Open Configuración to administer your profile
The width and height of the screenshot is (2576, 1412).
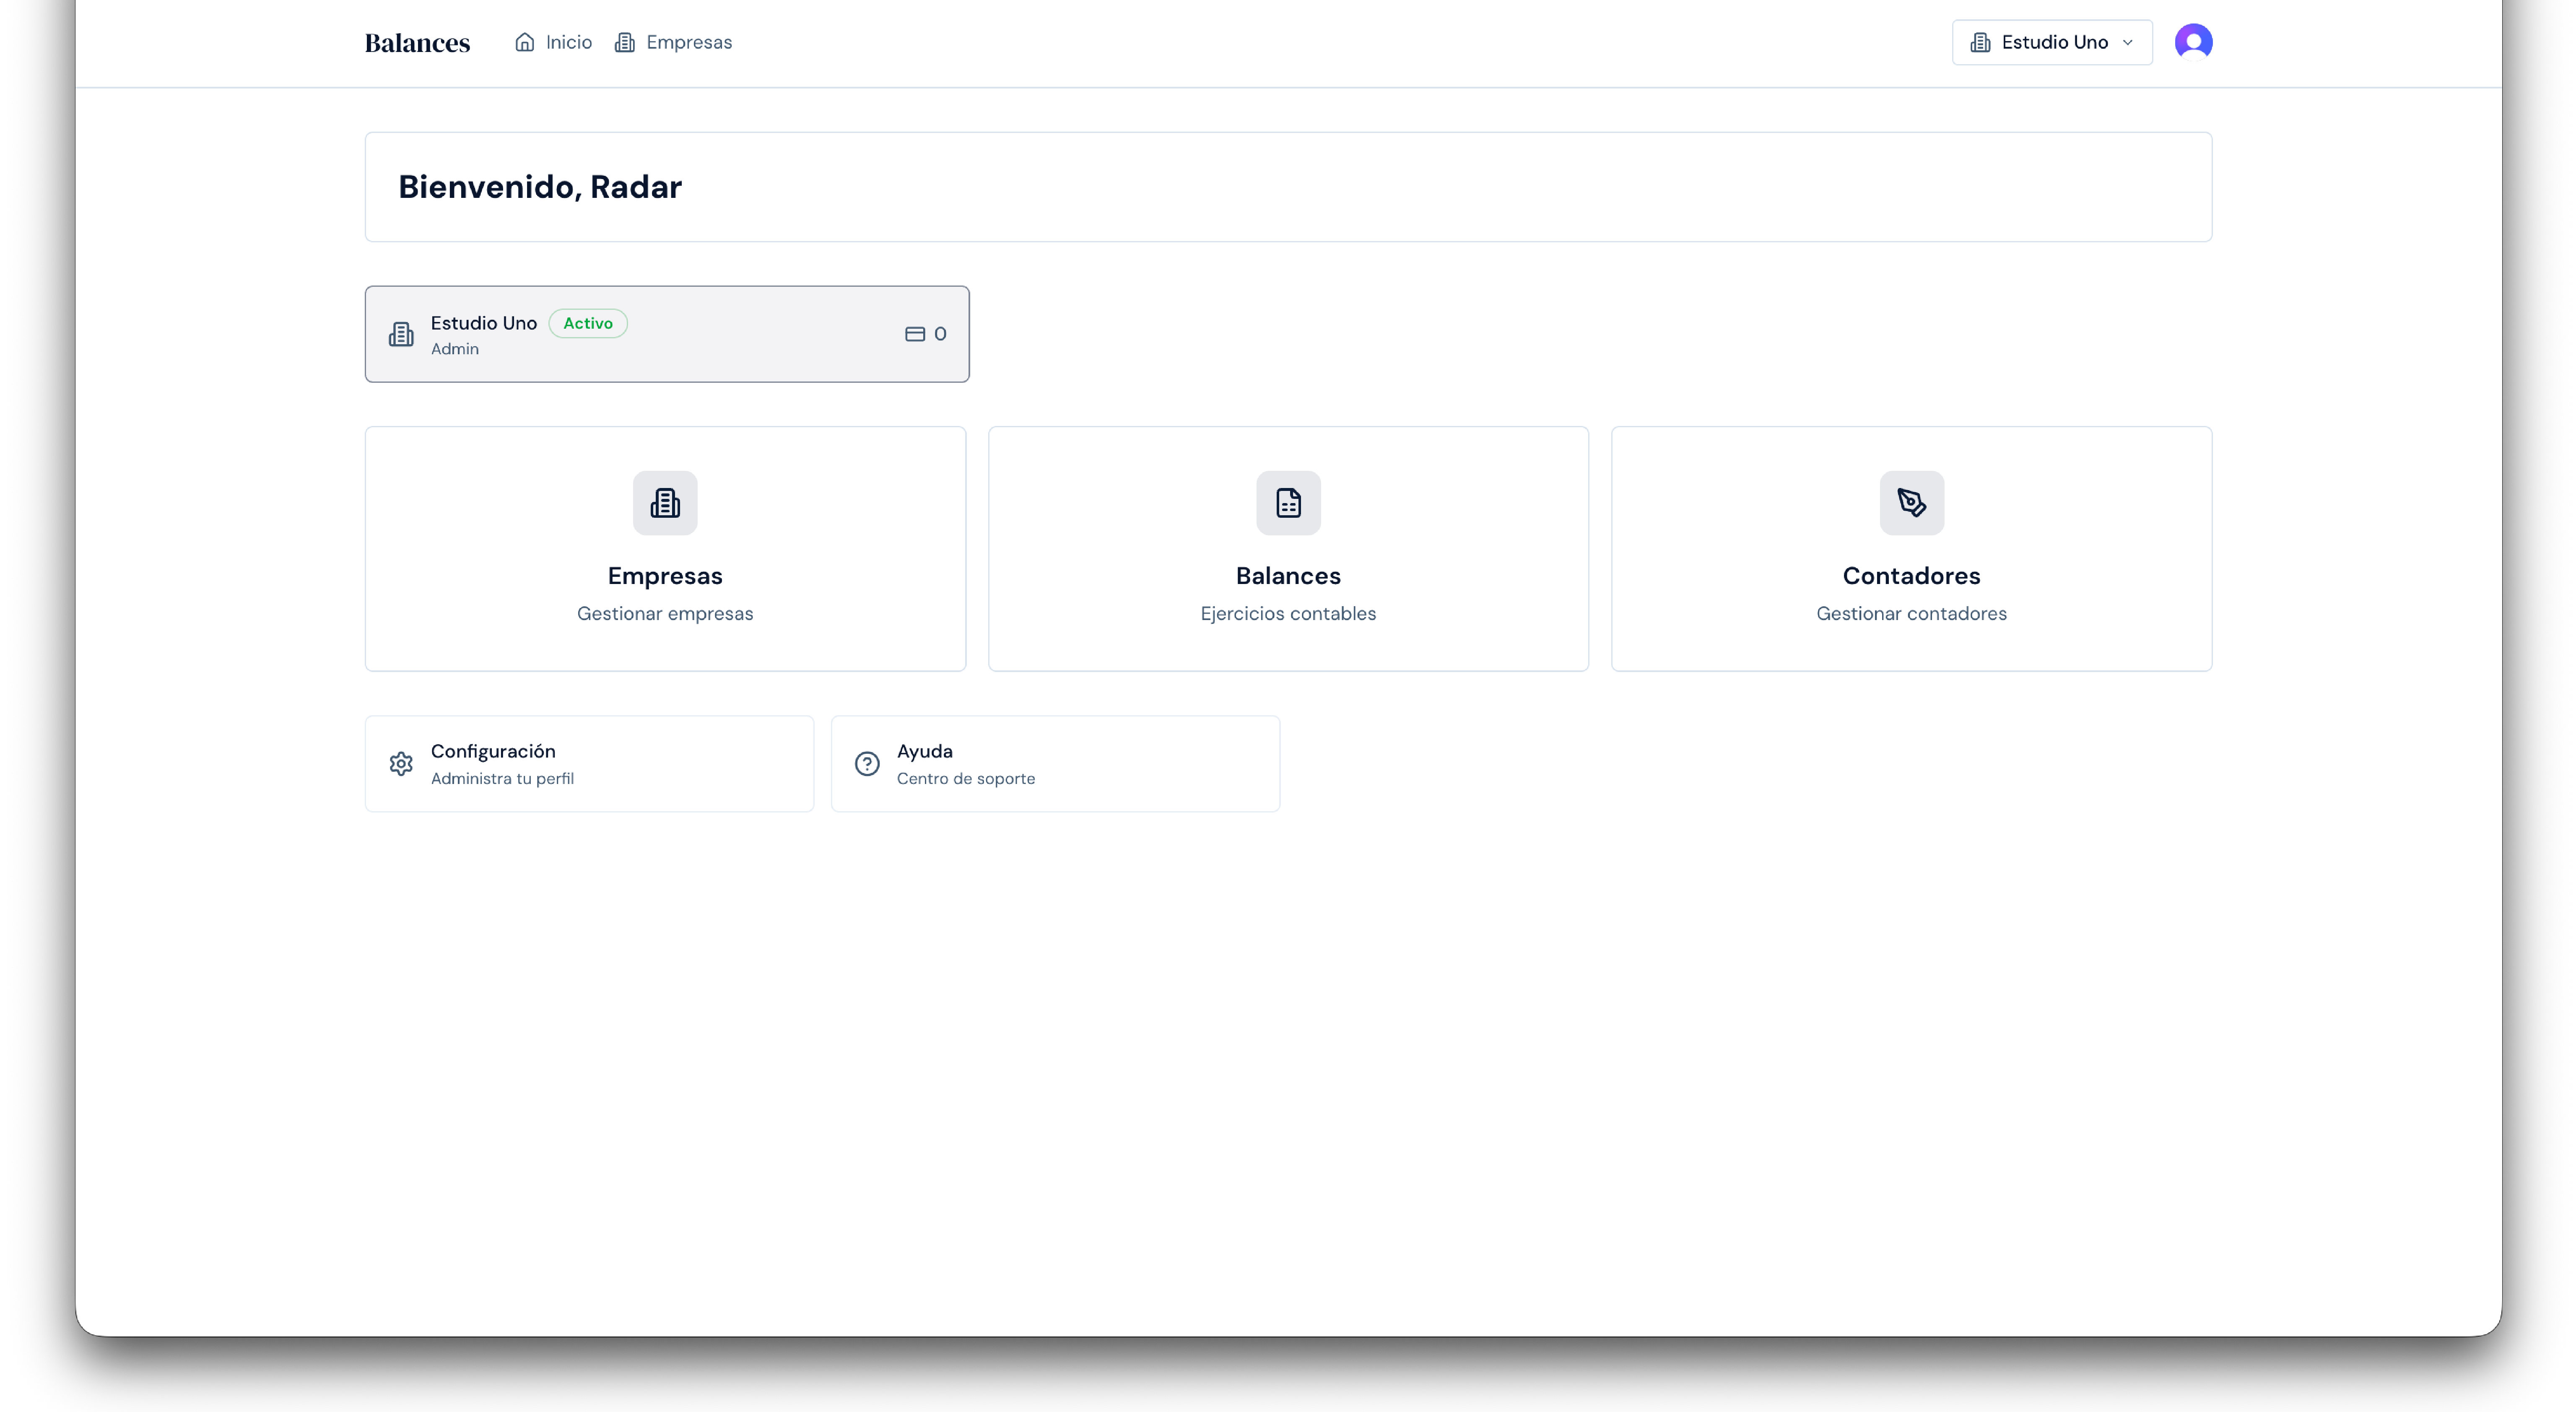coord(589,763)
